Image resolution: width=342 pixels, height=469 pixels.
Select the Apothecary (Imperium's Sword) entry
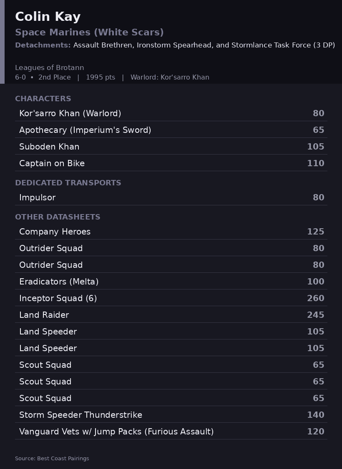[171, 130]
